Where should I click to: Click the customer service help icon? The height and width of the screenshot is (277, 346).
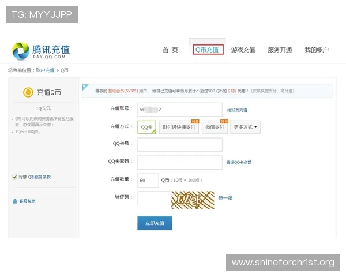tap(15, 201)
